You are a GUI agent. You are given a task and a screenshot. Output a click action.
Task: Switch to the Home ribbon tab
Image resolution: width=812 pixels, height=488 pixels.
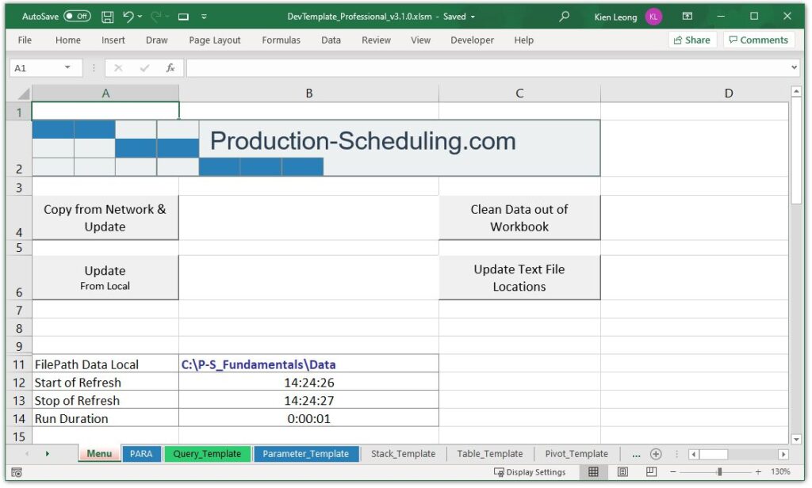click(x=68, y=40)
